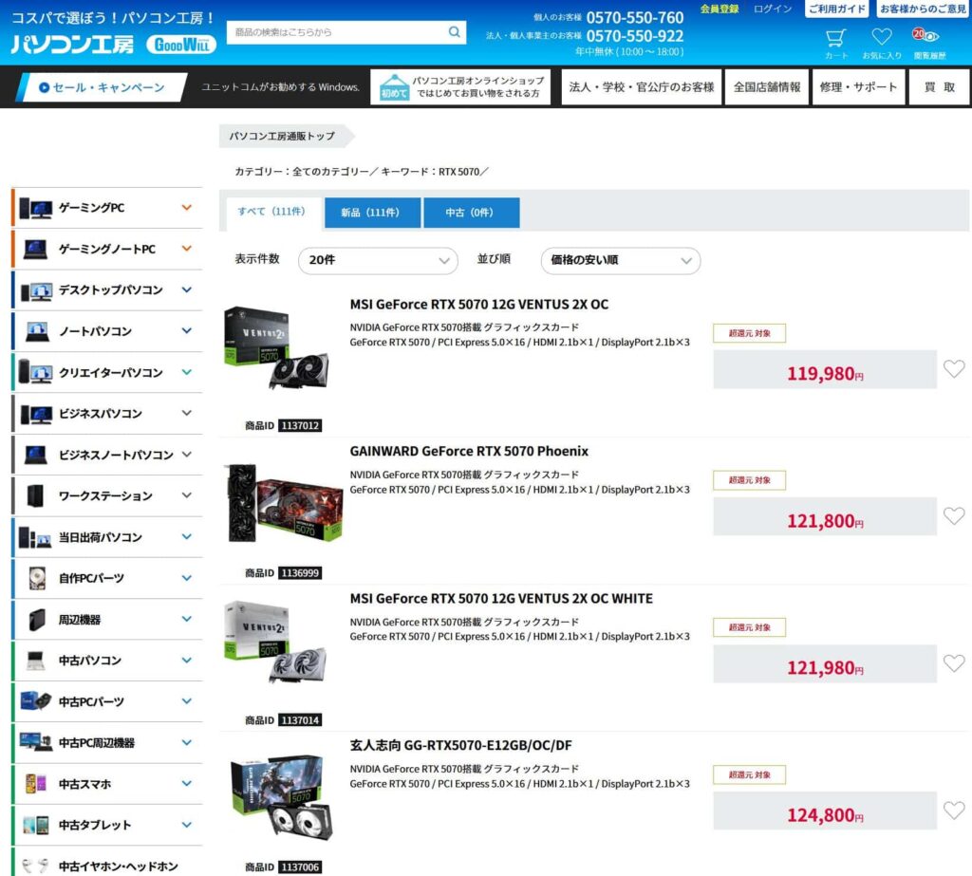This screenshot has width=972, height=876.
Task: Click the search magnifier icon
Action: [455, 31]
